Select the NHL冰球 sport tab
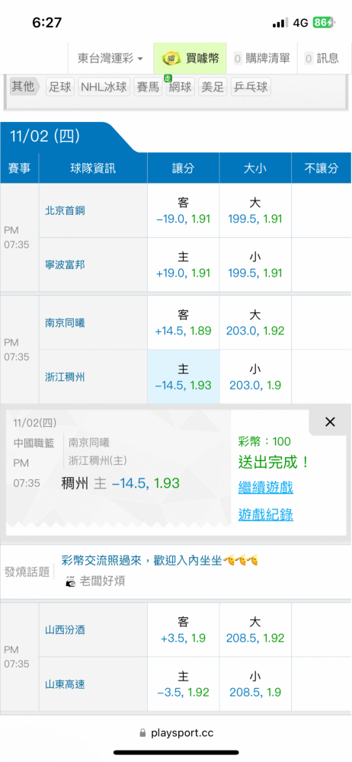Image resolution: width=352 pixels, height=762 pixels. 104,87
